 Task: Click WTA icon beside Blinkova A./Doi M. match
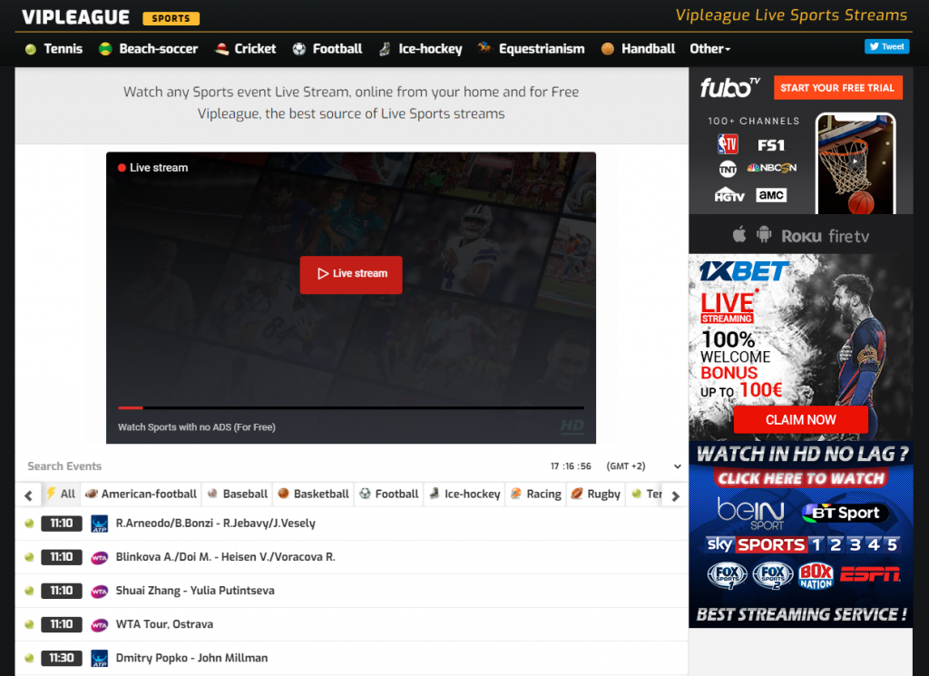(x=99, y=557)
